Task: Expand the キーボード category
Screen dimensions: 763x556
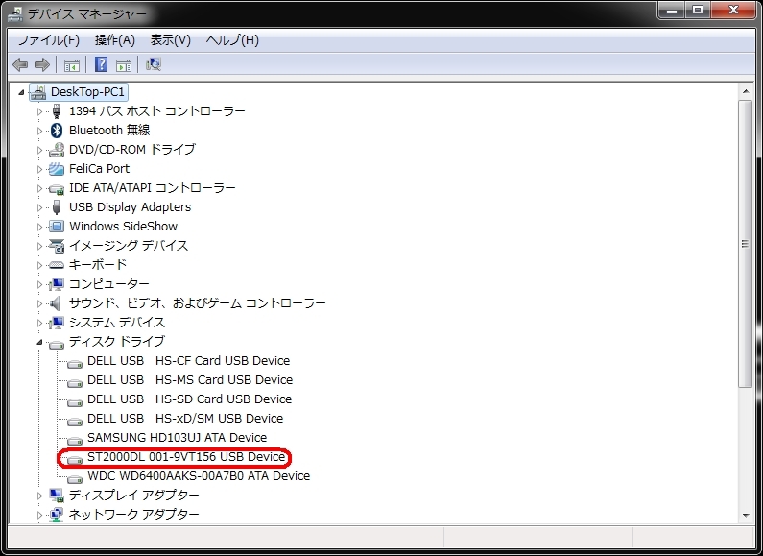Action: coord(40,265)
